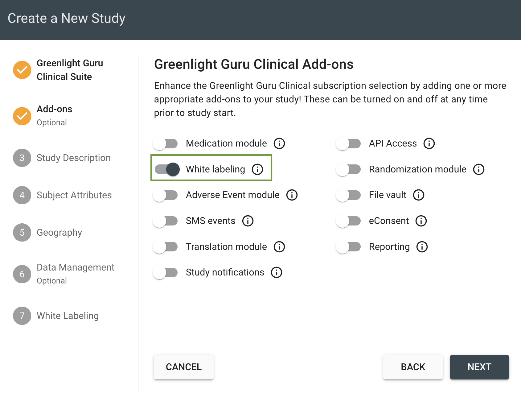
Task: Click the Adverse Event module label
Action: (x=233, y=195)
